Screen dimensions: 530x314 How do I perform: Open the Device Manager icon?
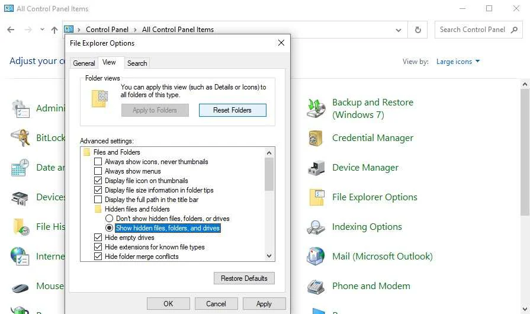(316, 168)
